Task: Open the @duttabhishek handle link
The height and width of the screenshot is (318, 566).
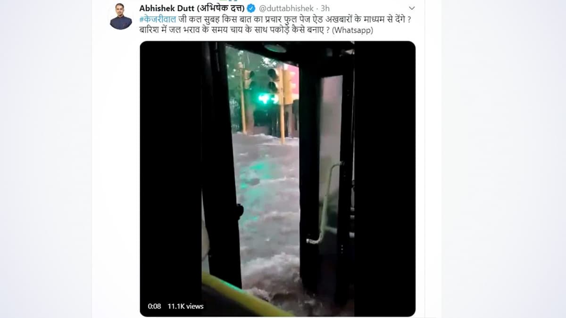Action: tap(286, 8)
